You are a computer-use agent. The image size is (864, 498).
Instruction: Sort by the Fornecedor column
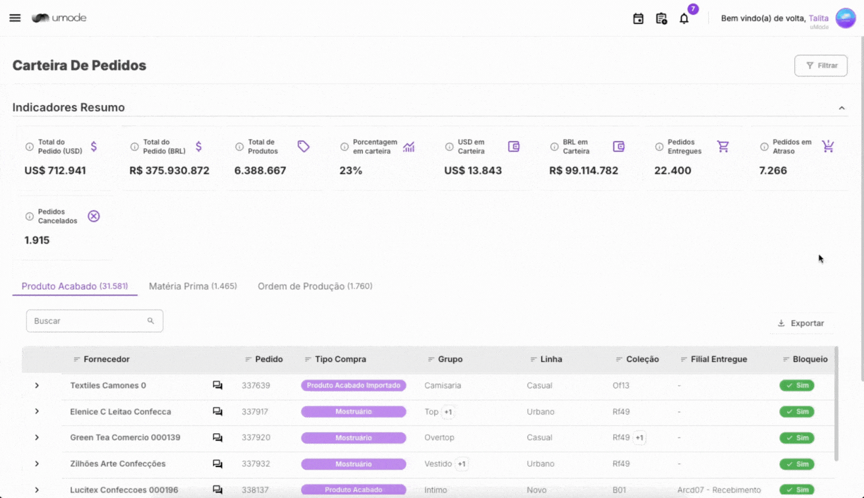pyautogui.click(x=101, y=359)
